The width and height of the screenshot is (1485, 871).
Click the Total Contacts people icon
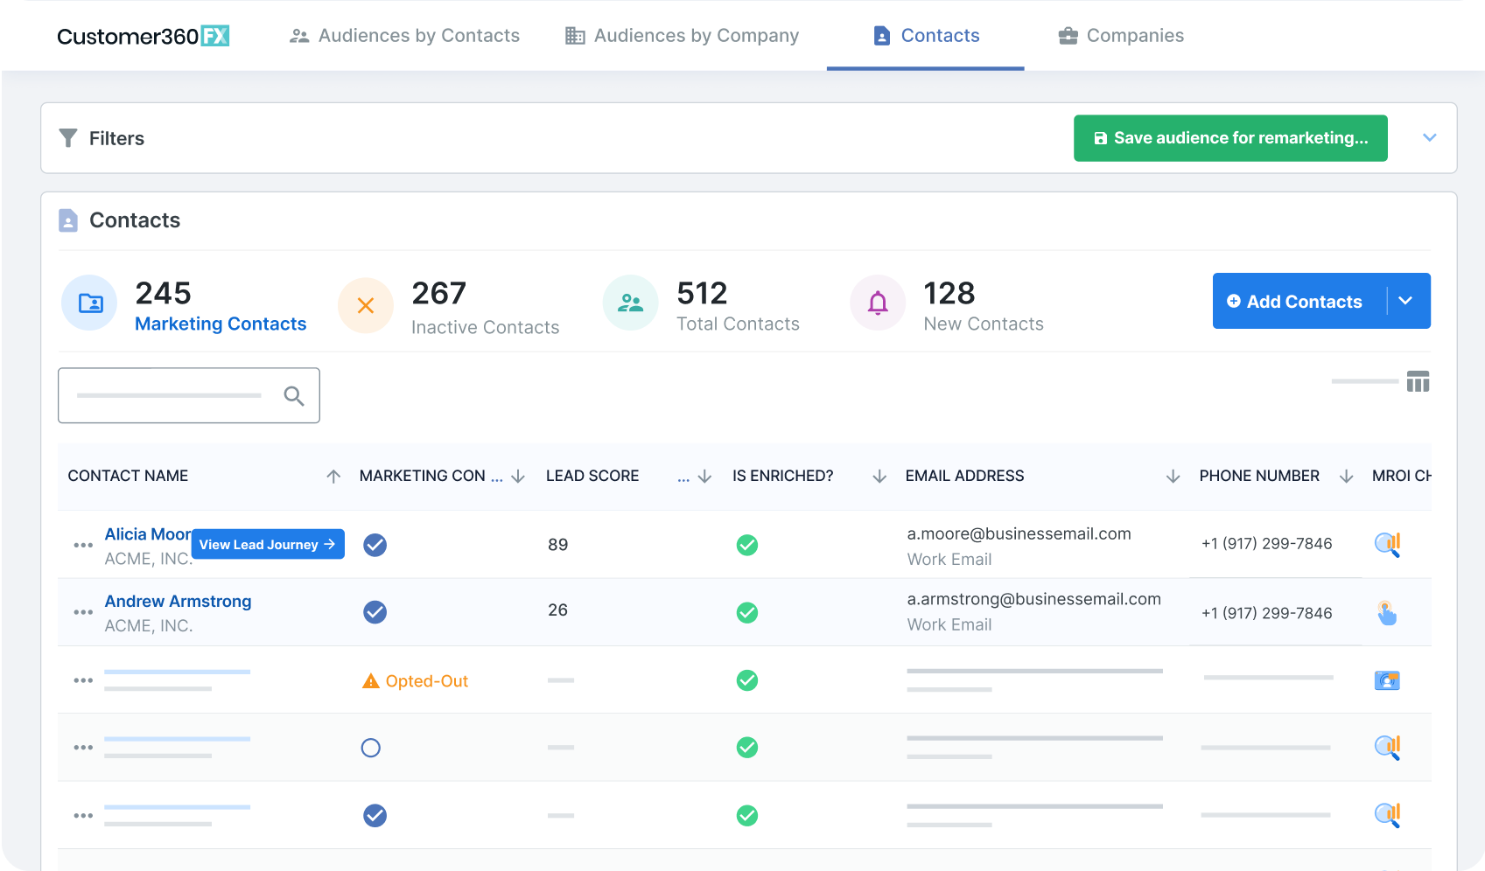pos(630,303)
